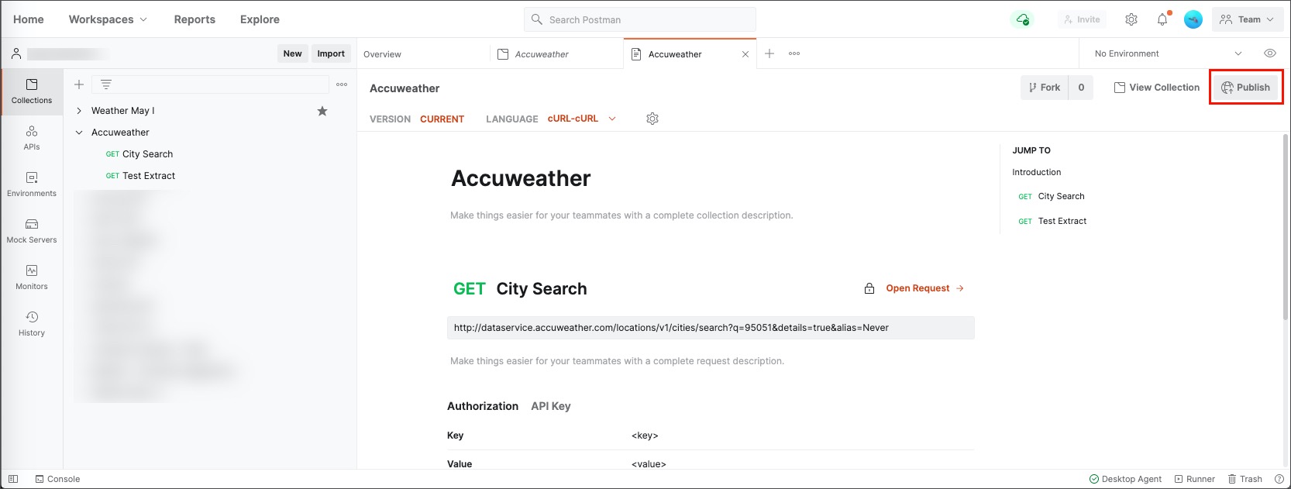Open the No Environment selector
This screenshot has width=1291, height=489.
point(1168,53)
